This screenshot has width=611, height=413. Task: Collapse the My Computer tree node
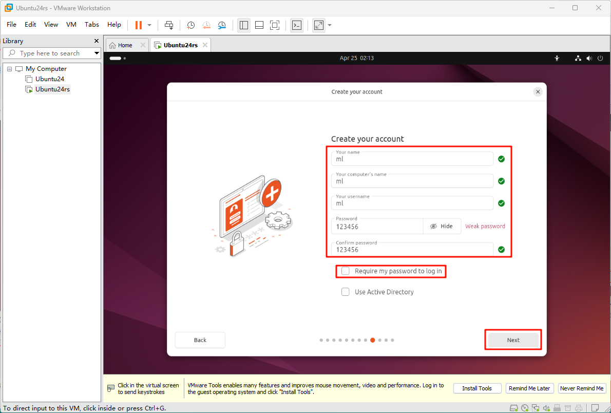(9, 69)
